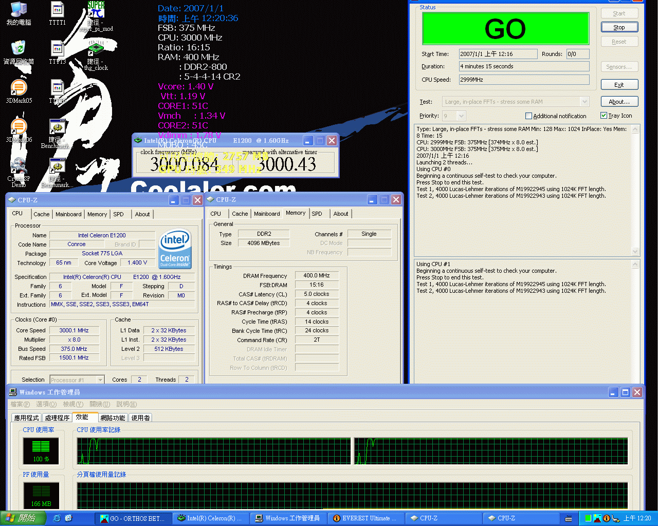The width and height of the screenshot is (658, 526).
Task: Click the Intel Celeron clock window title icon
Action: pos(138,140)
